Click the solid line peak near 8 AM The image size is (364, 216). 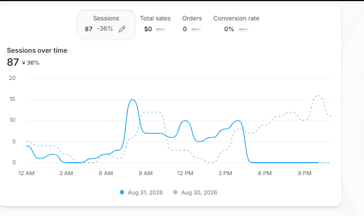[x=132, y=100]
